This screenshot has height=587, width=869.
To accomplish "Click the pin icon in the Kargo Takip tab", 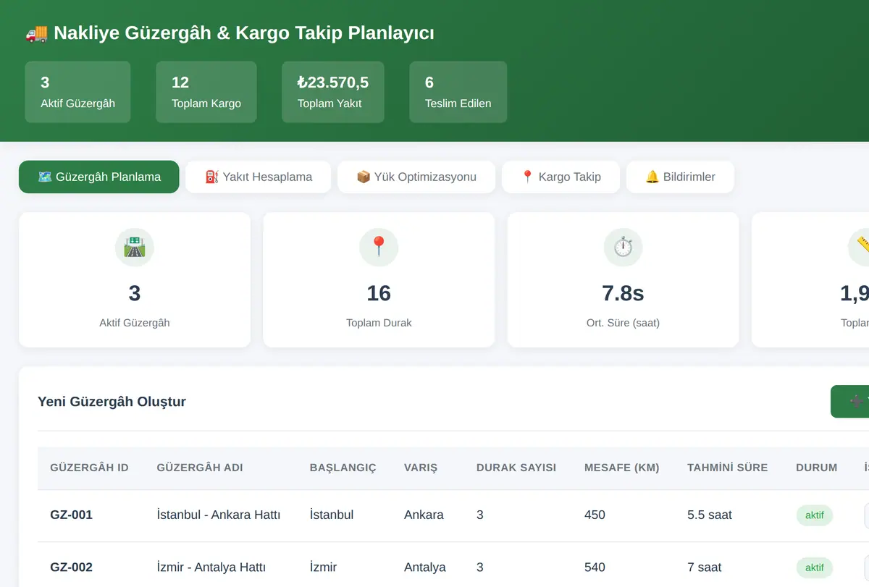I will tap(527, 177).
